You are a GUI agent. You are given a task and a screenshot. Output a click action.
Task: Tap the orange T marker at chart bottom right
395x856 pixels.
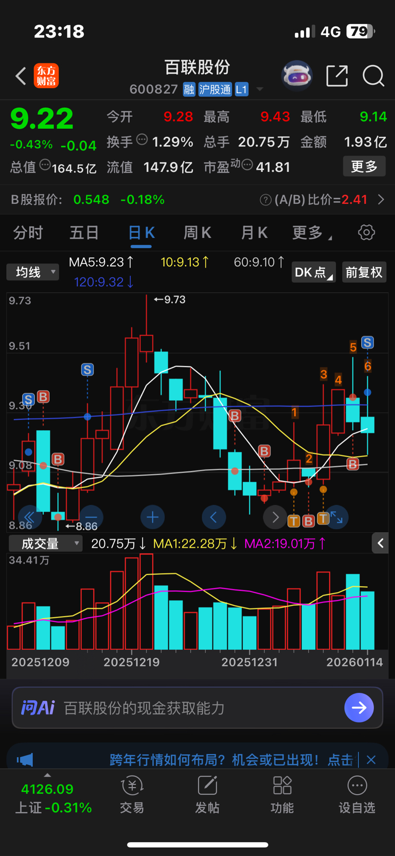pyautogui.click(x=324, y=518)
